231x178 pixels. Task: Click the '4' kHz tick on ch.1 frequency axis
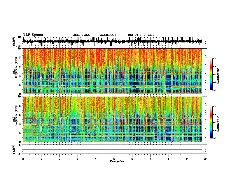pyautogui.click(x=20, y=76)
